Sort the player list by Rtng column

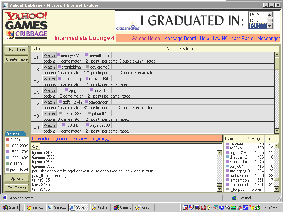point(258,139)
